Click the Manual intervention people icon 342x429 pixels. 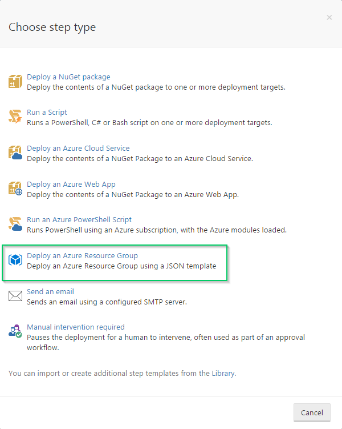click(15, 331)
